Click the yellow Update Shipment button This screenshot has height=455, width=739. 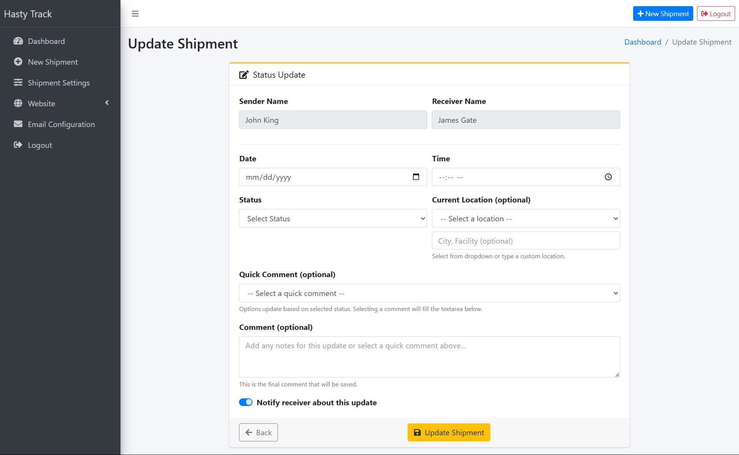coord(448,432)
